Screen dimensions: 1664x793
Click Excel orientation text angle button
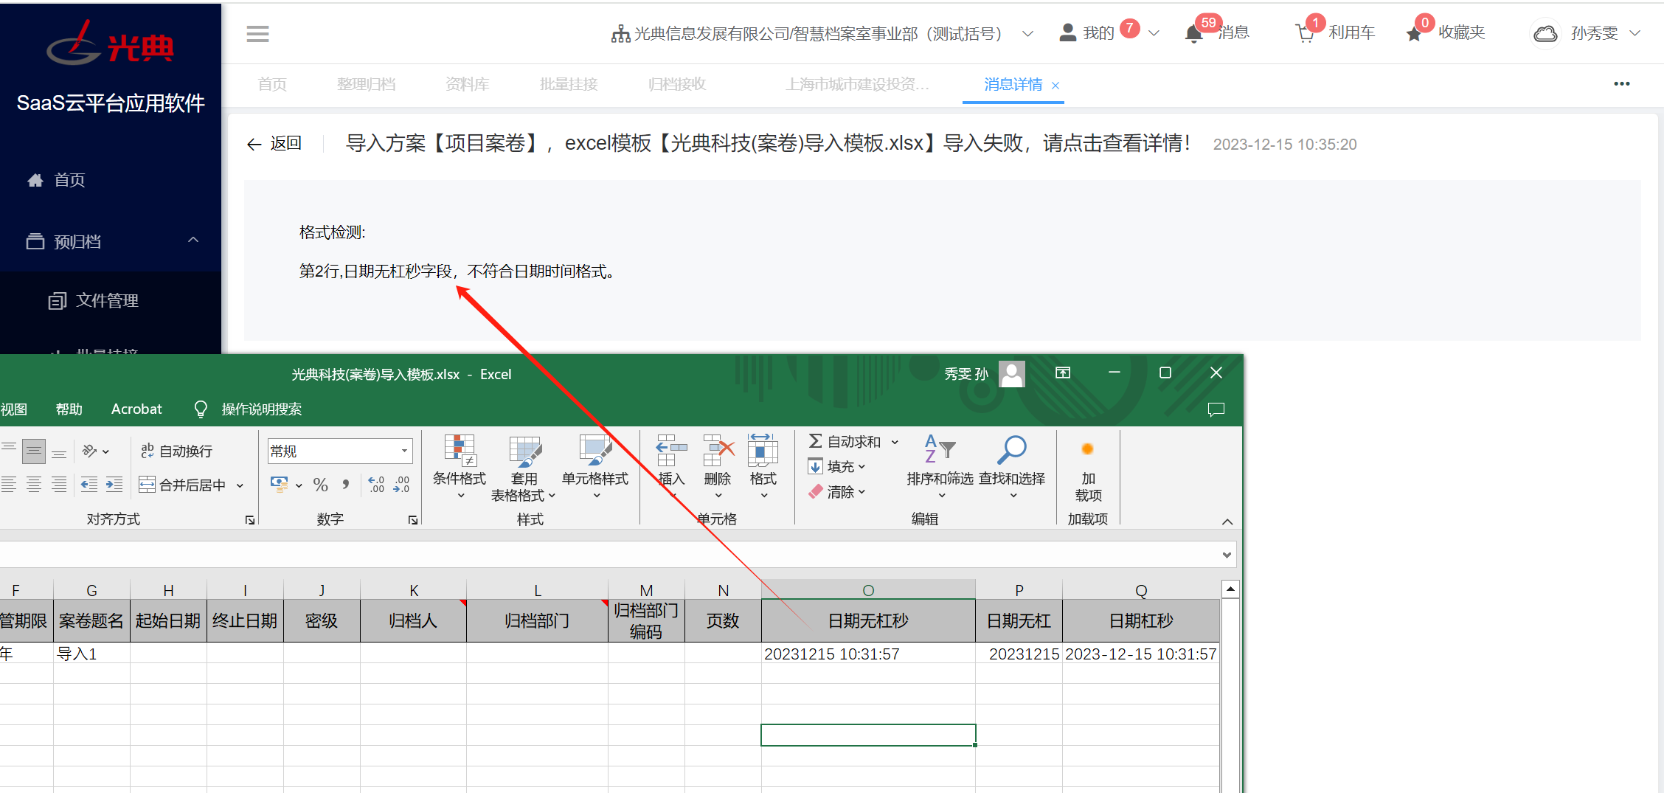(90, 451)
